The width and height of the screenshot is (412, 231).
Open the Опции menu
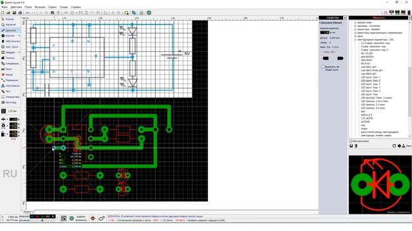click(64, 7)
